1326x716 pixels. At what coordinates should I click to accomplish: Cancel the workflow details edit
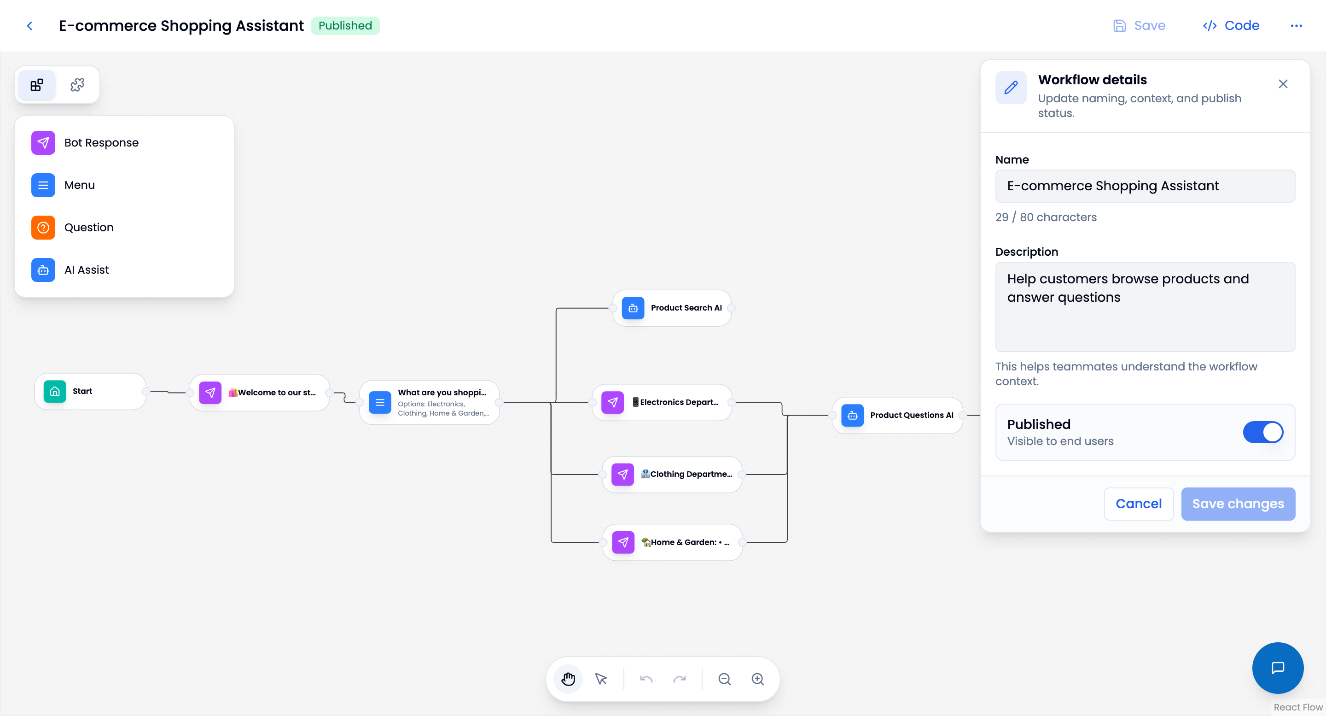coord(1138,504)
